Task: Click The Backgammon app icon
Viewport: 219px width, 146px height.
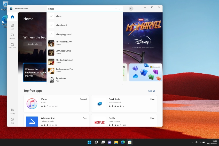Action: [51, 62]
